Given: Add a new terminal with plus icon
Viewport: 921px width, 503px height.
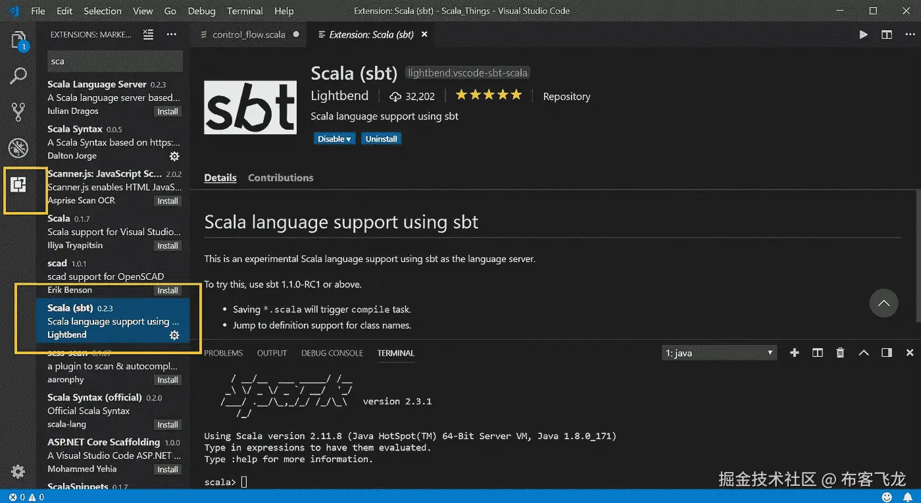Looking at the screenshot, I should 795,353.
